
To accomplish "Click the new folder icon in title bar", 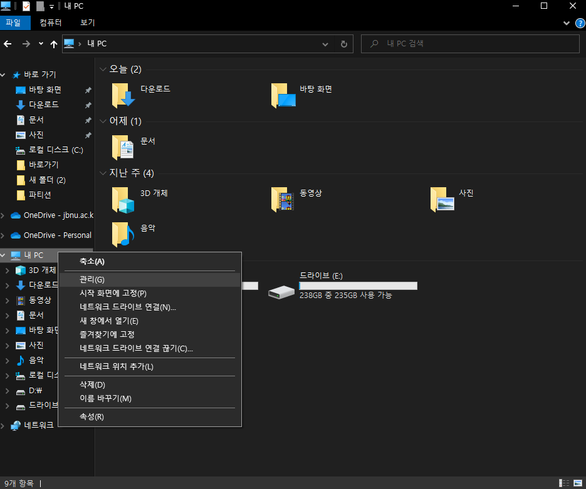I will coord(40,6).
